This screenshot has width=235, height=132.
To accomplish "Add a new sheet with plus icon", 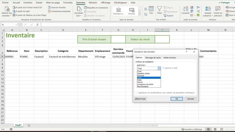I will (29, 125).
